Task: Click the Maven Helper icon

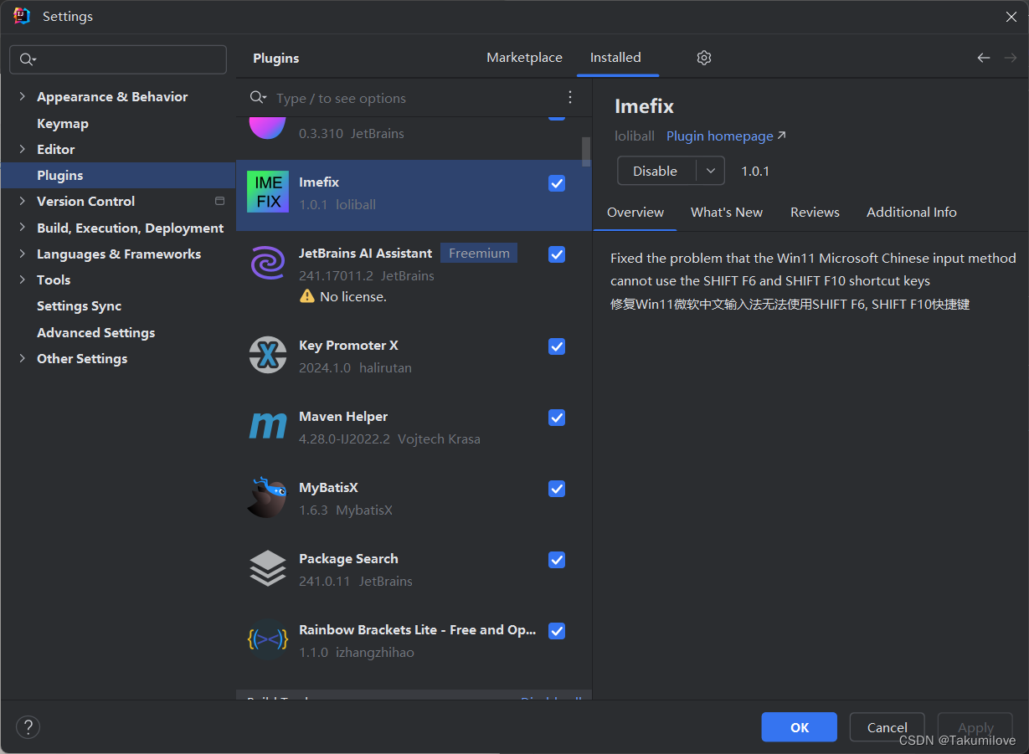Action: 268,426
